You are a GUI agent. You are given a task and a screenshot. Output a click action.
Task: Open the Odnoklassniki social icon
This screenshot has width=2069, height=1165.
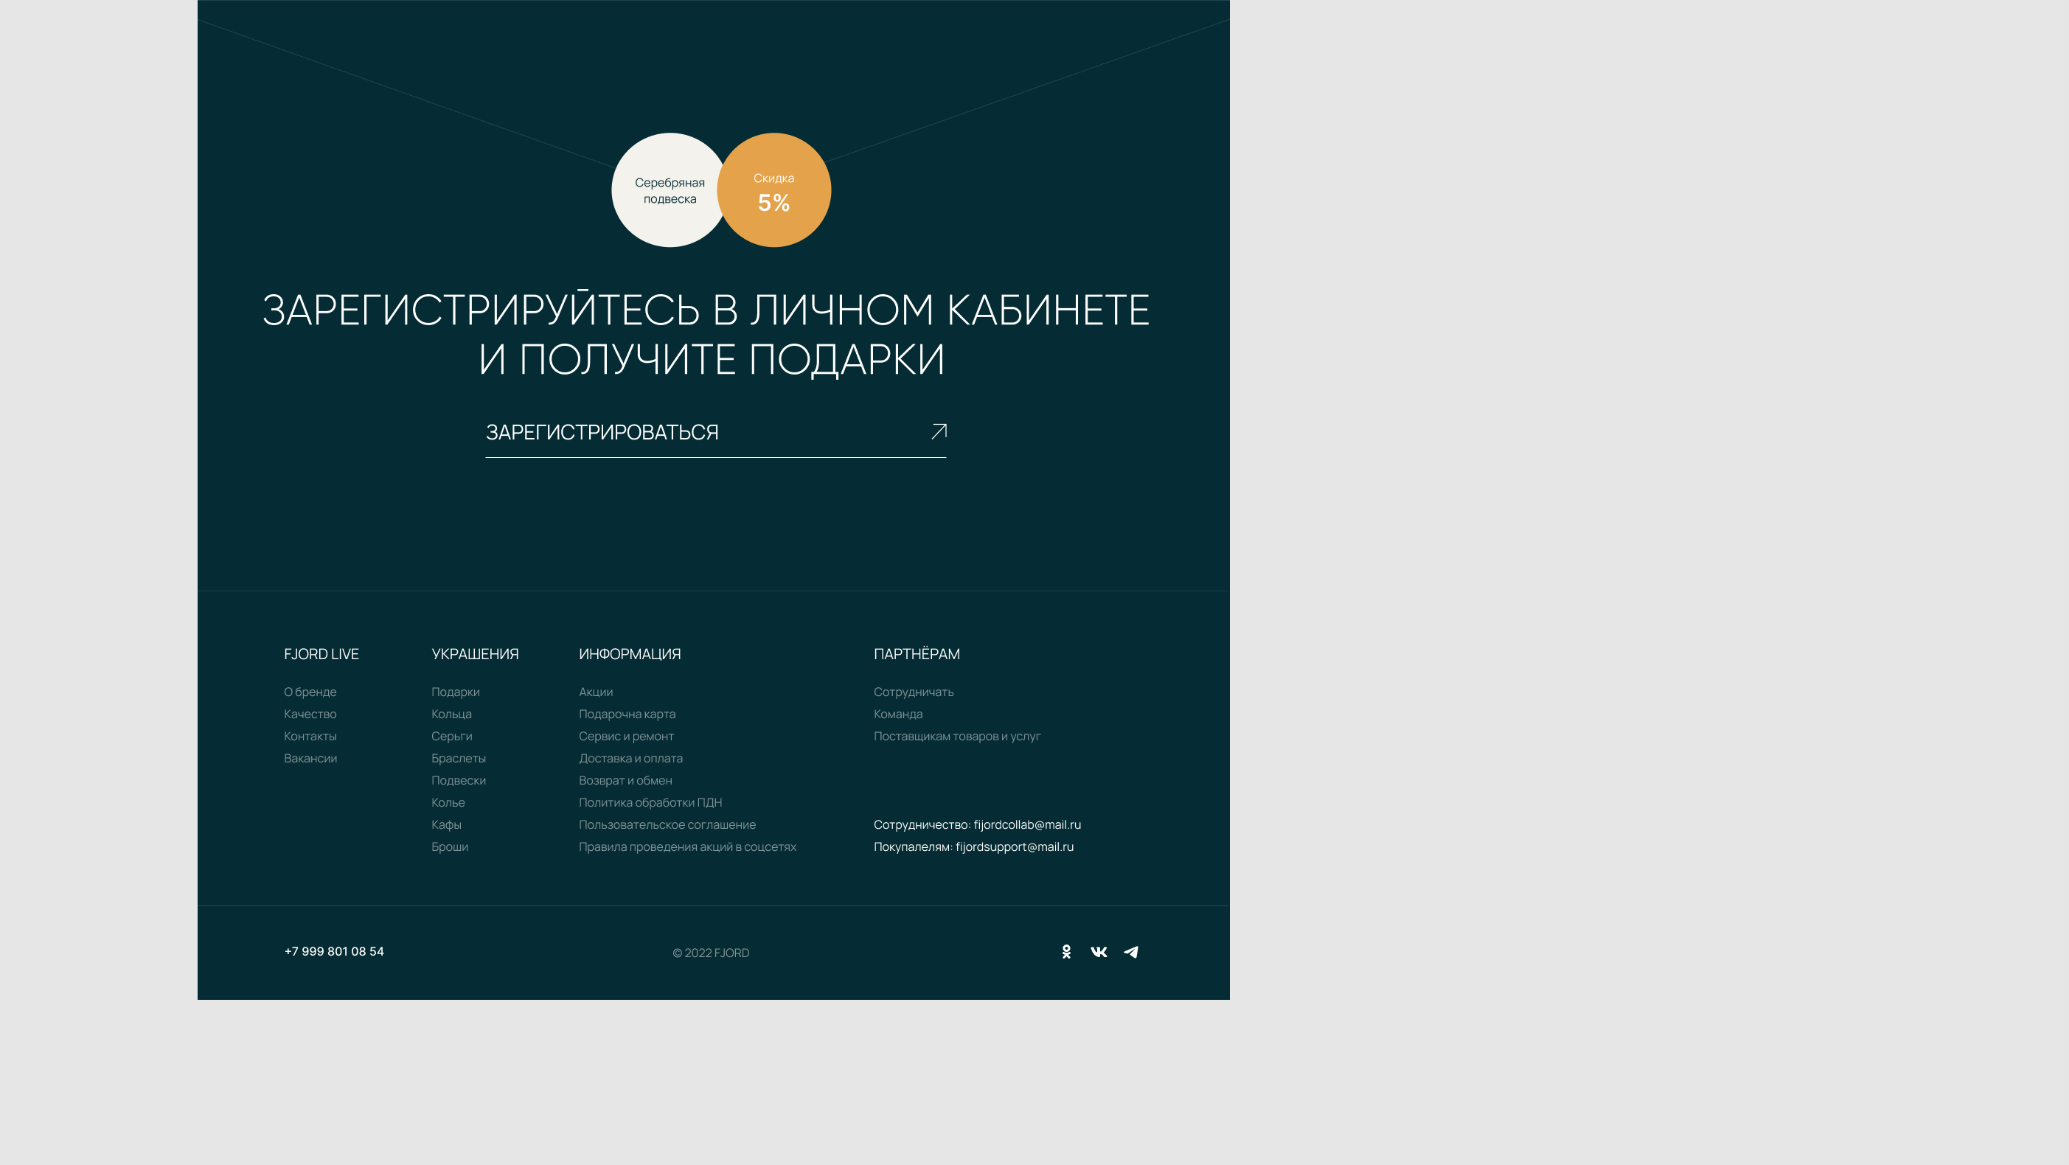[x=1065, y=951]
